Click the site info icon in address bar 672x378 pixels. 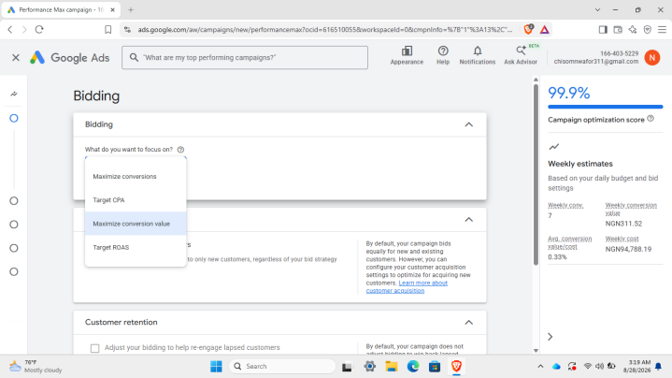(127, 30)
